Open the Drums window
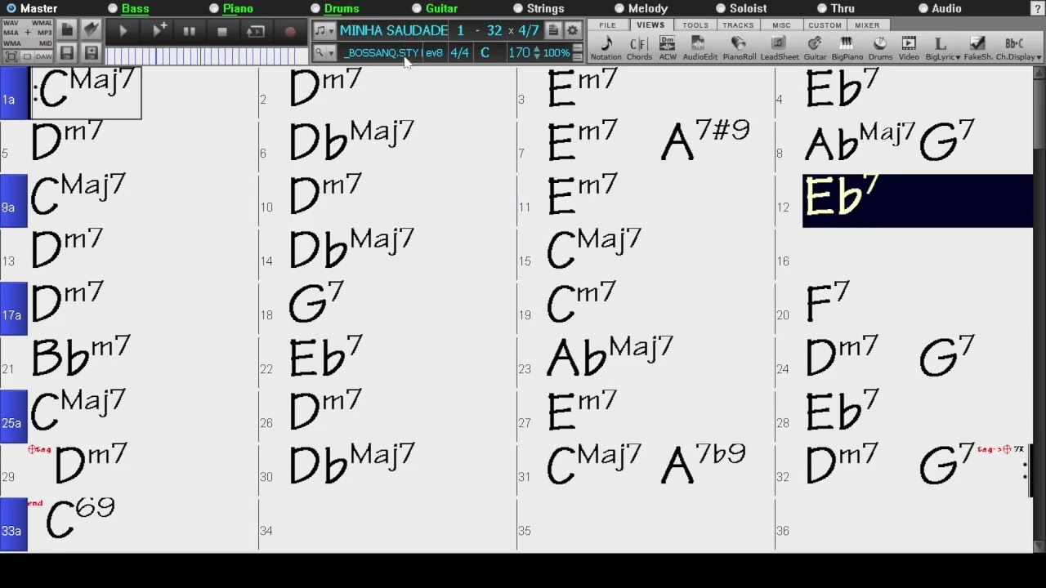The image size is (1046, 588). coord(880,48)
